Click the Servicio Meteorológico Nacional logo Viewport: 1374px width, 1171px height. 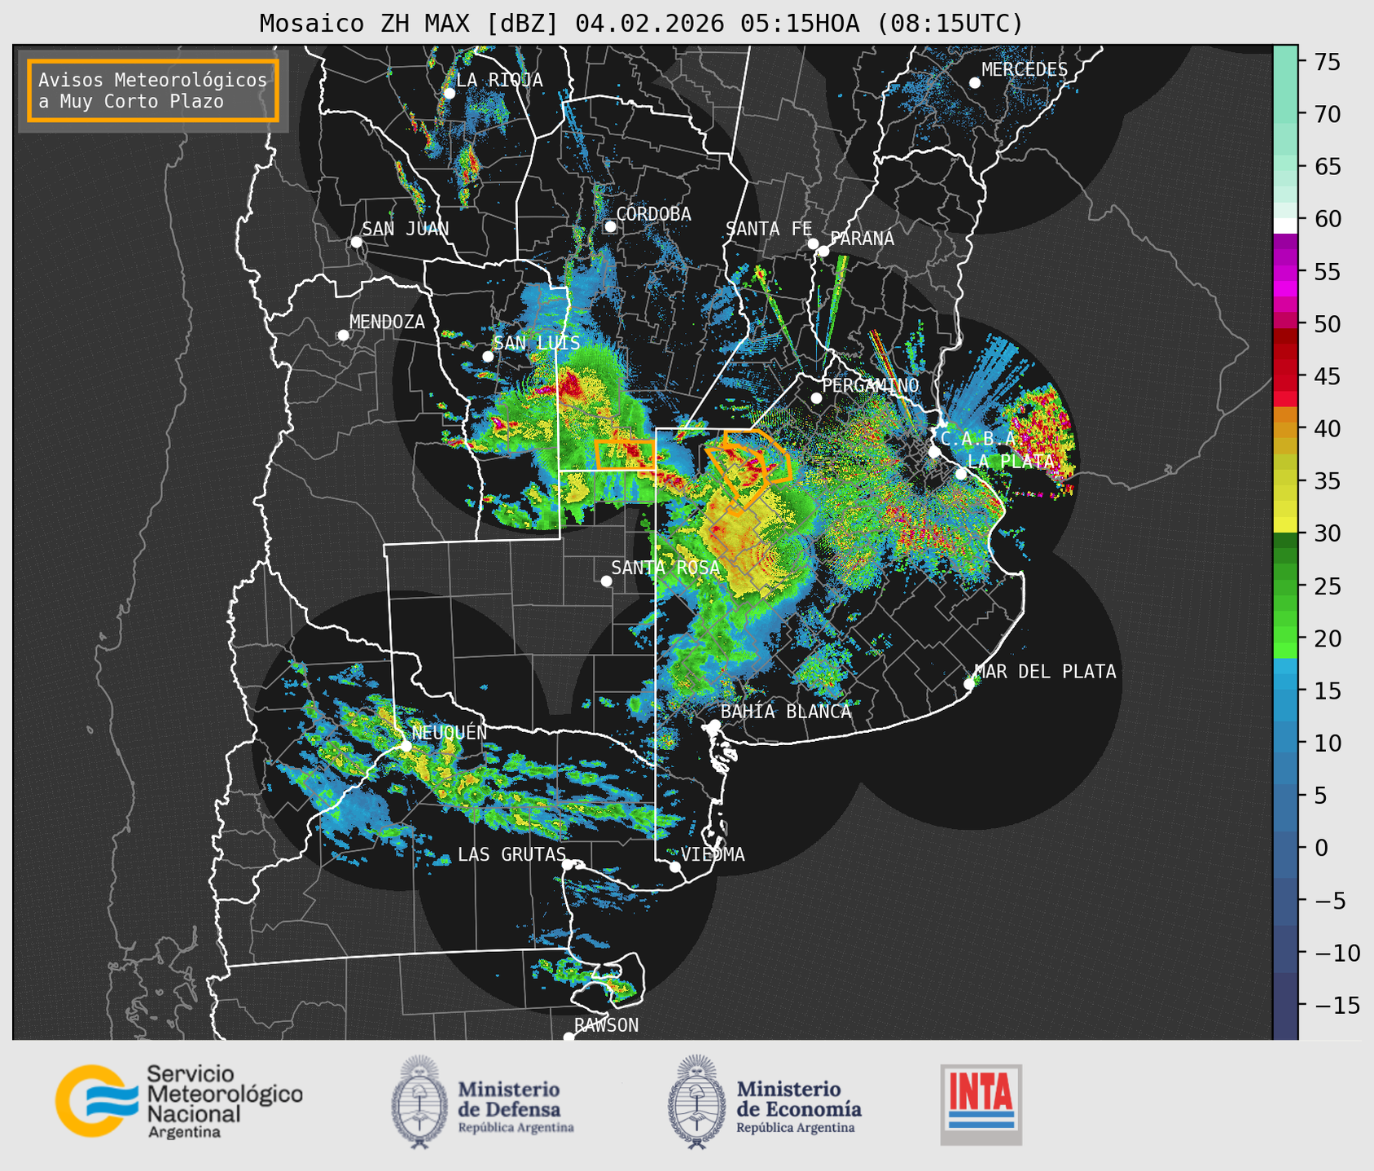click(178, 1101)
